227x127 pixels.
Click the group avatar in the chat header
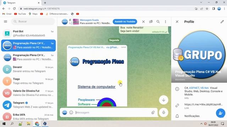tap(65, 22)
